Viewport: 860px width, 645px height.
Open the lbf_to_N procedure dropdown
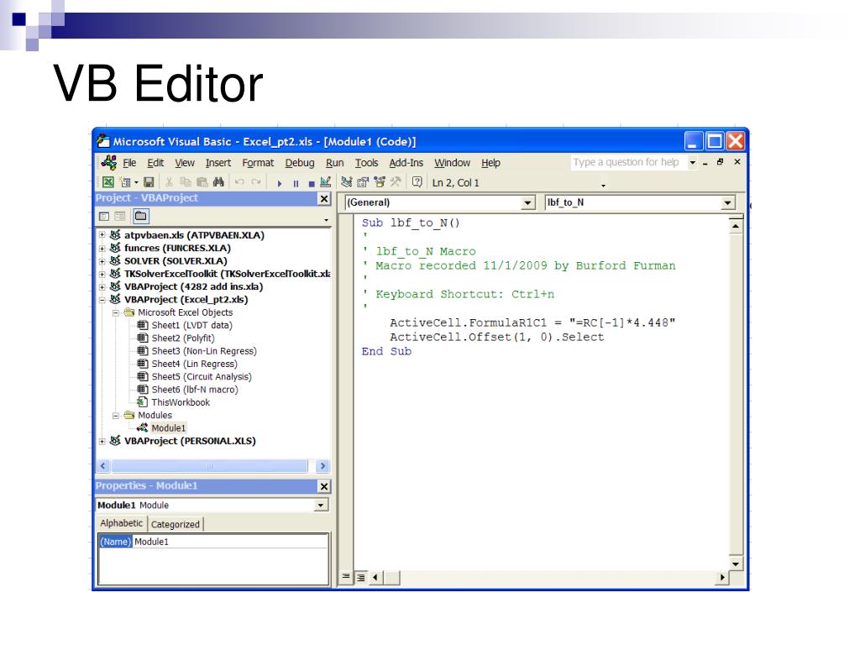[x=728, y=203]
